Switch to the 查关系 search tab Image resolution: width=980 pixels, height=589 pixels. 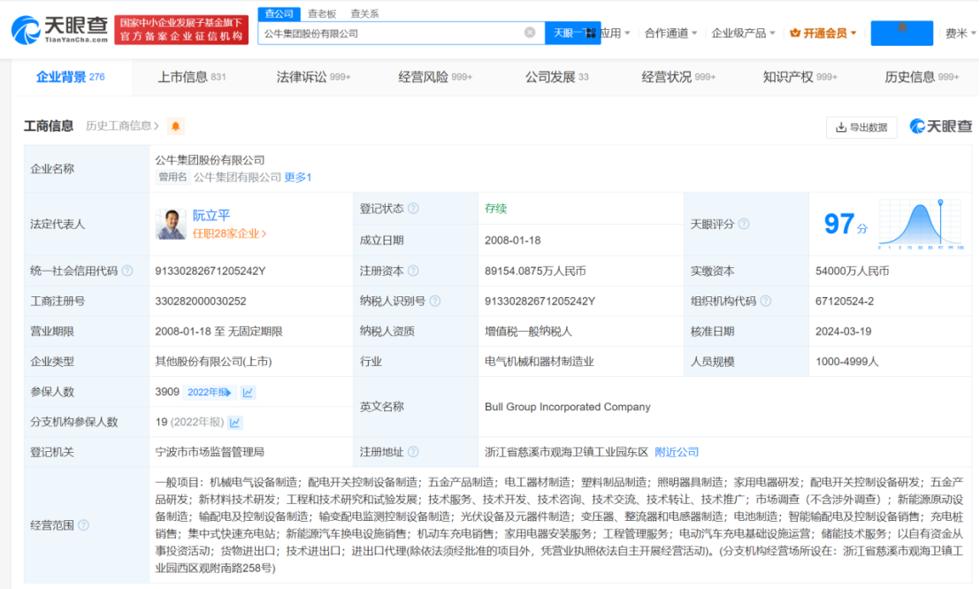point(364,13)
